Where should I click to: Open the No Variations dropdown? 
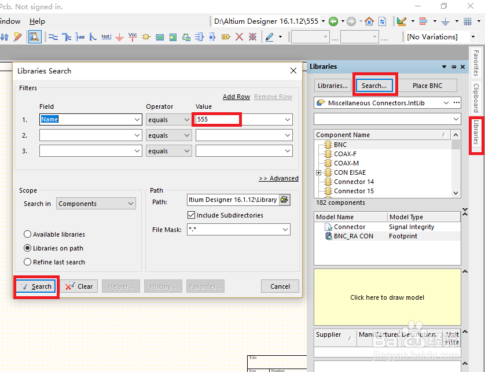tap(473, 37)
